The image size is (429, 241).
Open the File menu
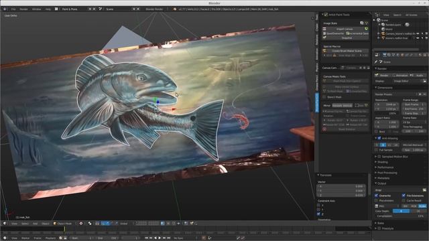click(x=13, y=9)
